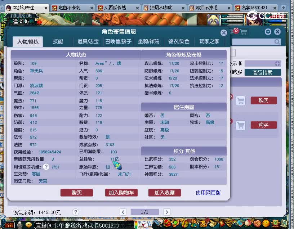Add second listing to cart via cart icon
This screenshot has height=229, width=294.
tap(241, 125)
